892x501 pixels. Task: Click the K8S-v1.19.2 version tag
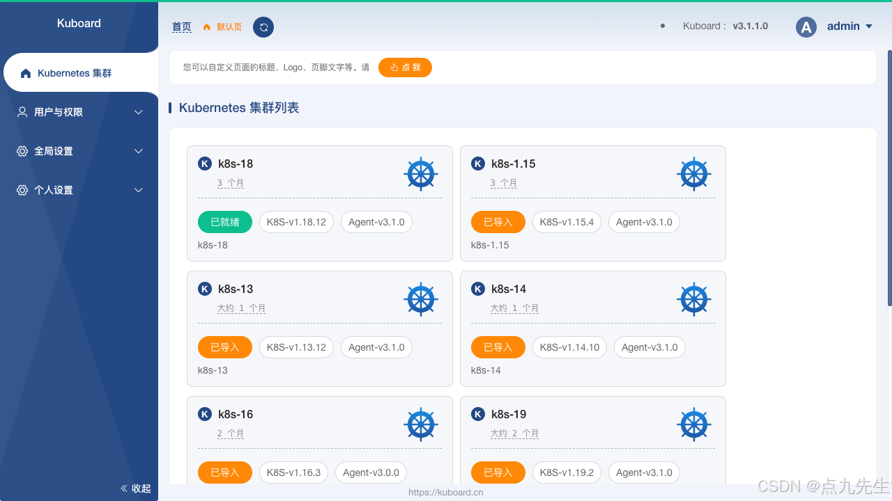(x=567, y=472)
